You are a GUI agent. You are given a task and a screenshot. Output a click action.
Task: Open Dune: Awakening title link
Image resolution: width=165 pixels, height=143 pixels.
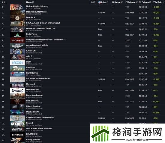click(x=34, y=95)
